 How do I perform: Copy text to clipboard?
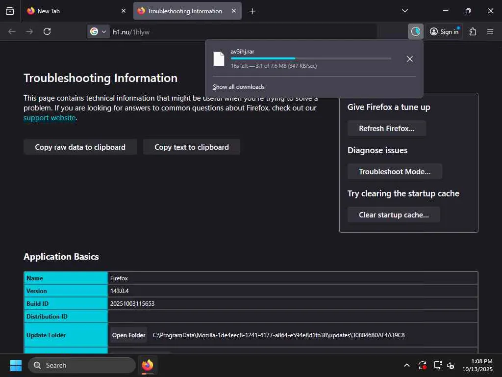tap(192, 147)
